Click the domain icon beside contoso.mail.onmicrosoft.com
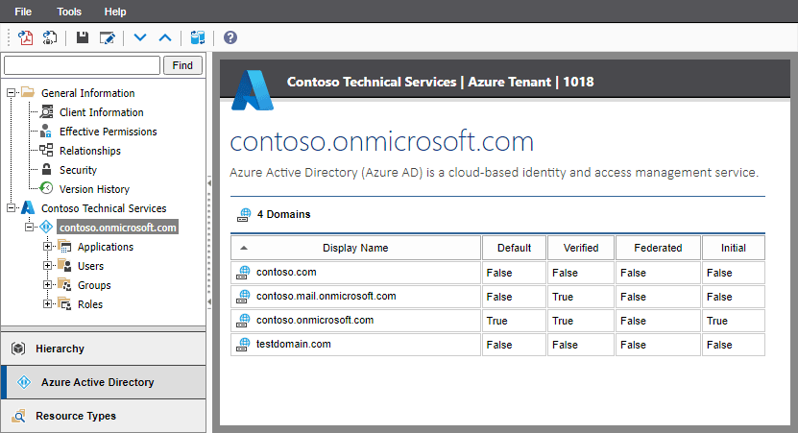The height and width of the screenshot is (433, 798). [243, 297]
